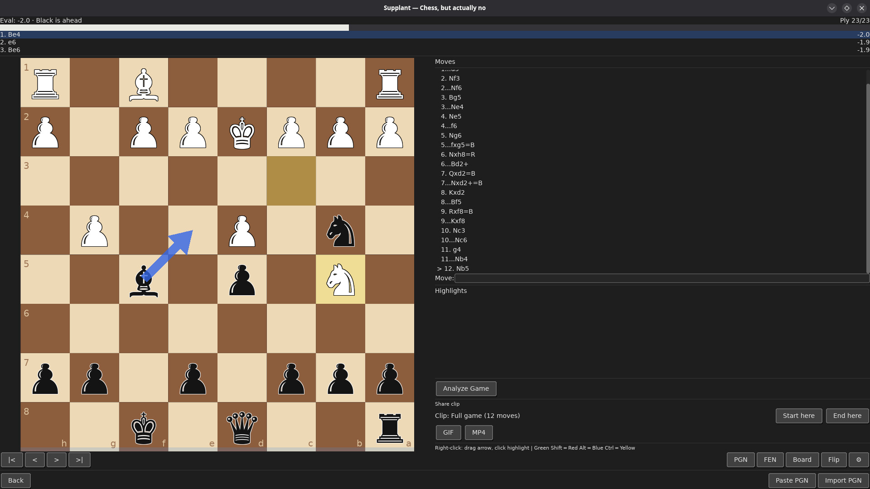Select engine line 1. Be4
Image resolution: width=870 pixels, height=489 pixels.
coord(435,34)
